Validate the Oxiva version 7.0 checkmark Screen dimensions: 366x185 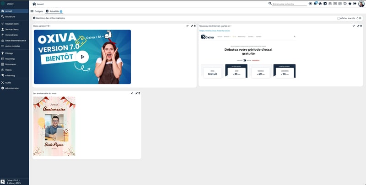188,26
